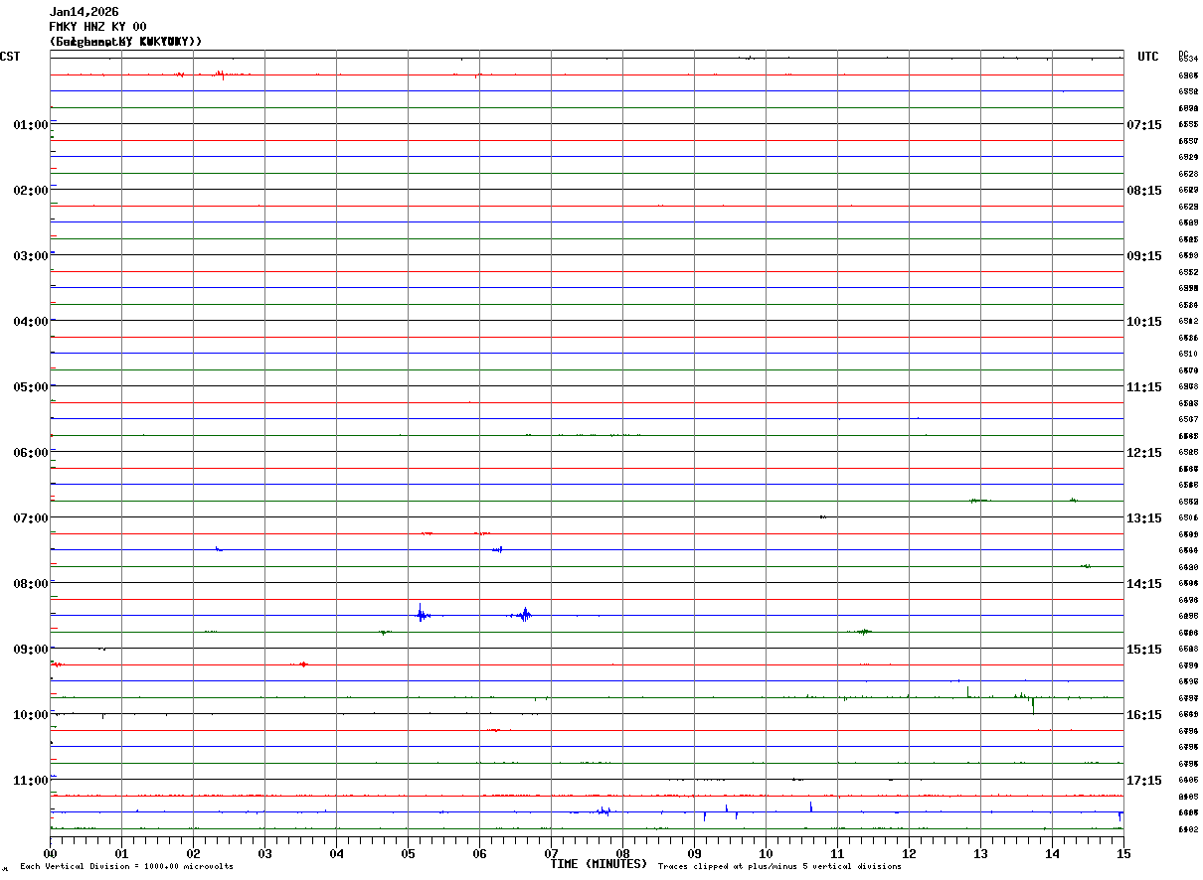The height and width of the screenshot is (880, 1203).
Task: Click the CST time zone label
Action: click(10, 57)
